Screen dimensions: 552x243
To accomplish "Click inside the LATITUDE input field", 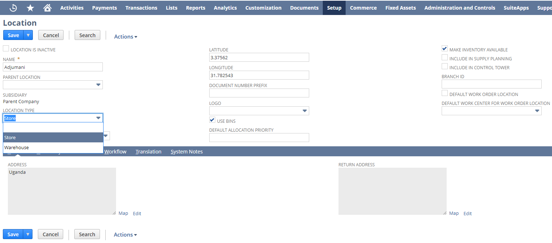I will pos(259,57).
